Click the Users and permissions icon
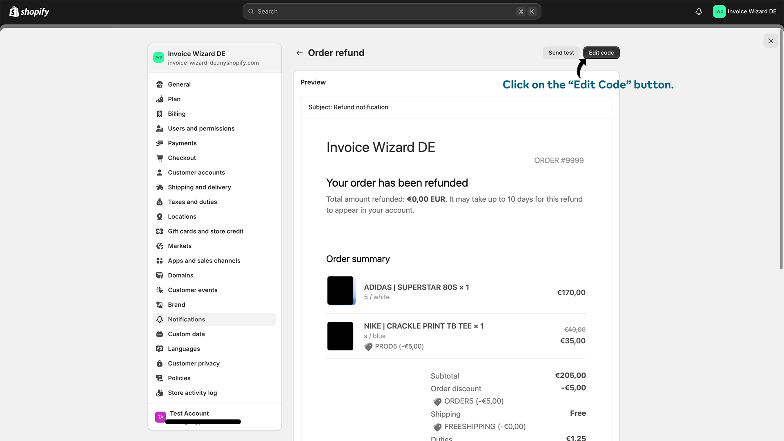The width and height of the screenshot is (784, 441). 160,129
